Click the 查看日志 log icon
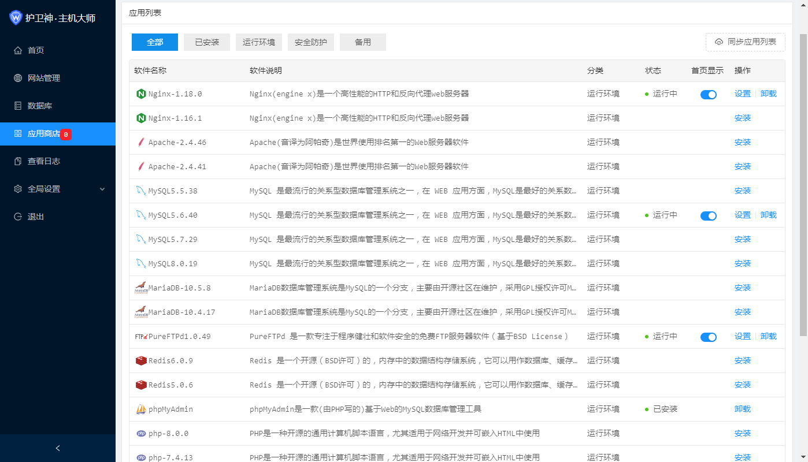 click(x=18, y=161)
